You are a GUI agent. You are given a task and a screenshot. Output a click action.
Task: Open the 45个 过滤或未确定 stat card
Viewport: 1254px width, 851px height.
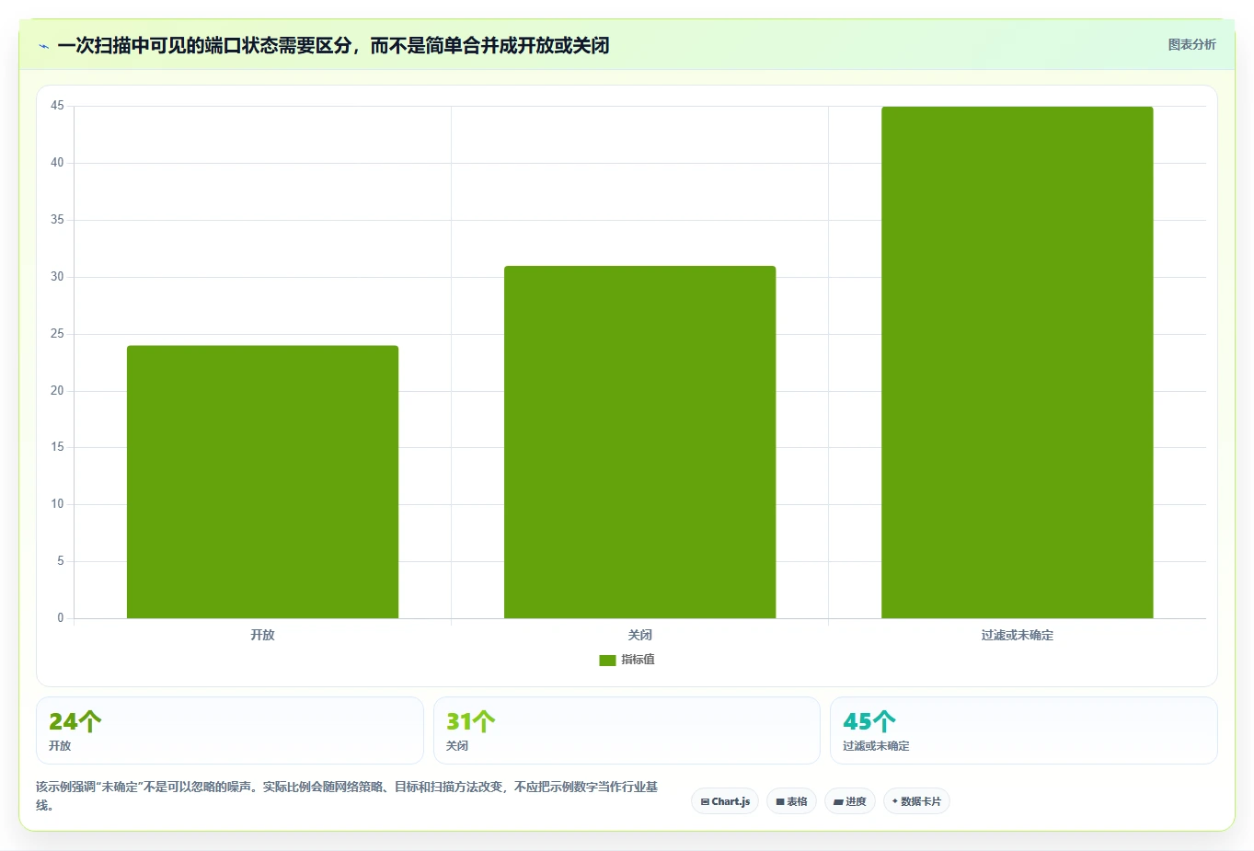tap(1024, 730)
